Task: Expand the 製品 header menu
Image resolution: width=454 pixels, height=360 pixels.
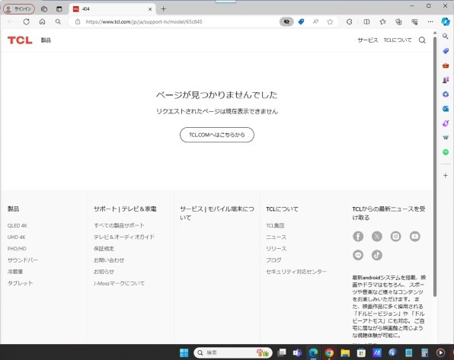Action: (46, 40)
